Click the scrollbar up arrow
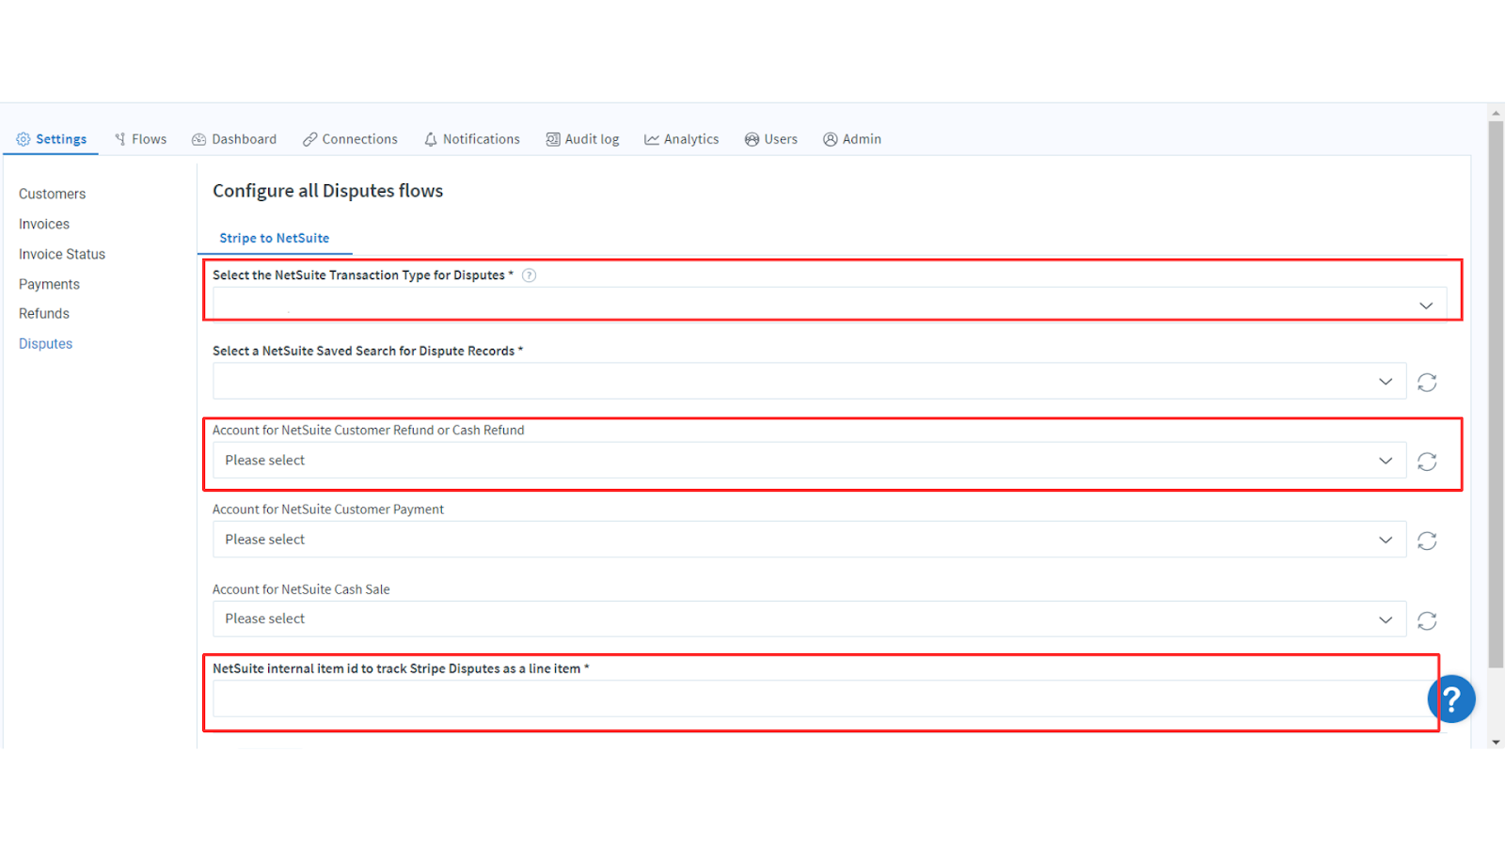The width and height of the screenshot is (1505, 846). click(x=1496, y=113)
